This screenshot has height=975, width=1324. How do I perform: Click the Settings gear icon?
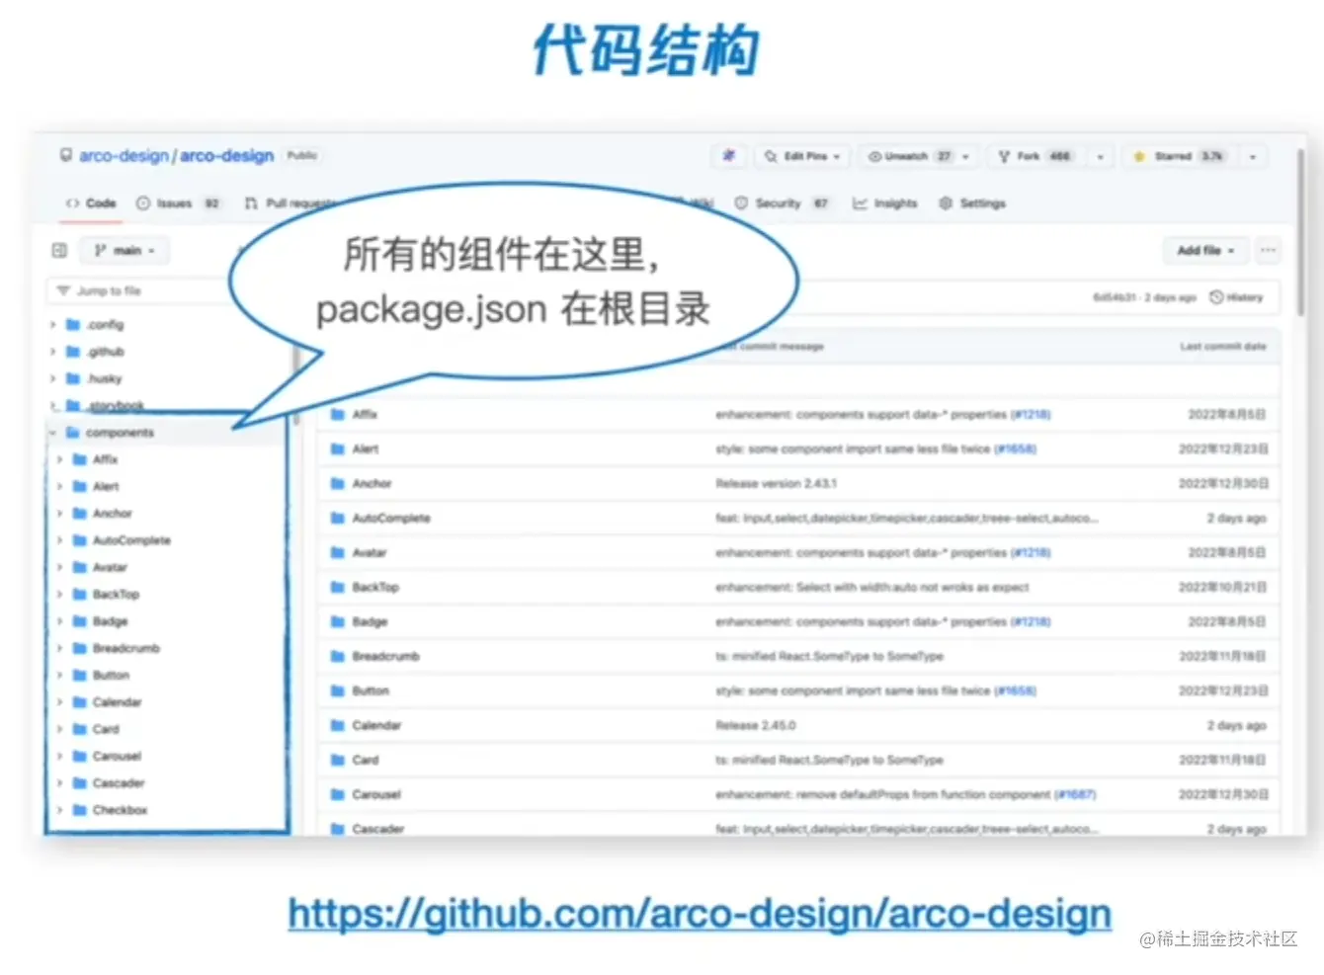tap(946, 203)
